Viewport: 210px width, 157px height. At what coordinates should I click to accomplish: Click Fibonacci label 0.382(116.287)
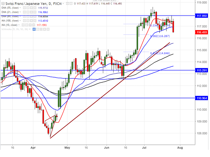(x=160, y=36)
